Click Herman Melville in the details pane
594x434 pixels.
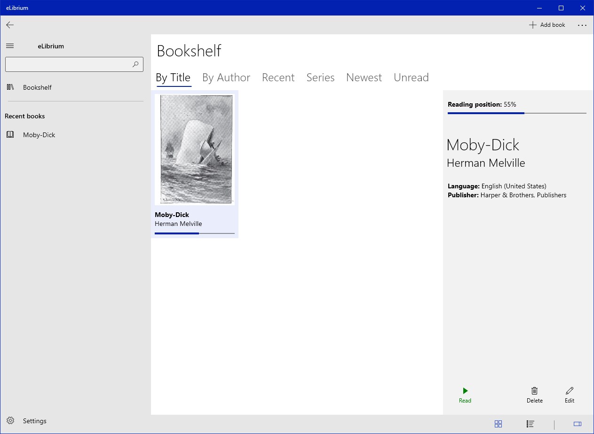[x=486, y=163]
